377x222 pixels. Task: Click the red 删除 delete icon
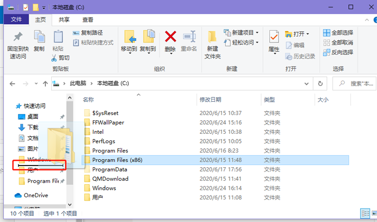pos(171,37)
